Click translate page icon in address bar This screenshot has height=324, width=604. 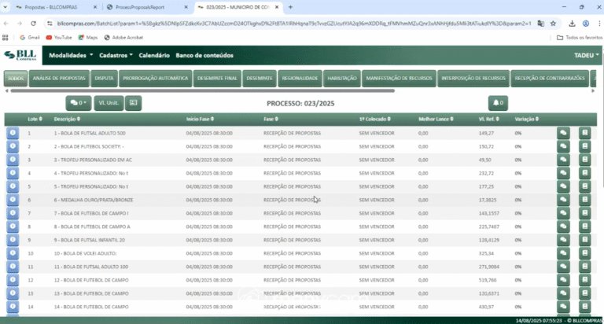(x=541, y=24)
